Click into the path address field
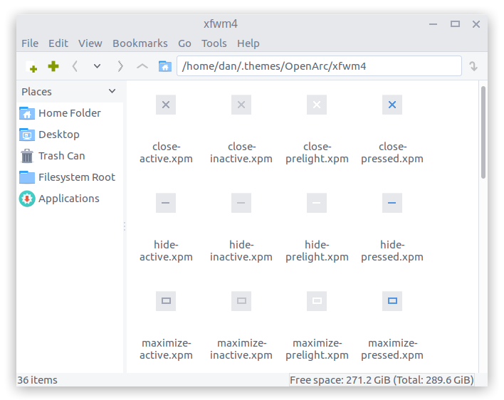This screenshot has width=504, height=400. [319, 66]
